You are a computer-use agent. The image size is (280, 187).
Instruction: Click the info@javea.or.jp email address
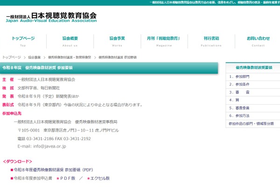pos(49,146)
